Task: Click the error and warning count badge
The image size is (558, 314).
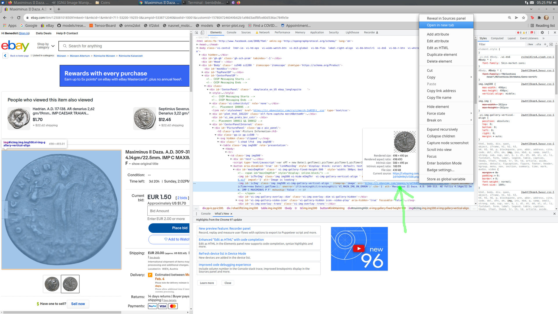Action: tap(523, 33)
